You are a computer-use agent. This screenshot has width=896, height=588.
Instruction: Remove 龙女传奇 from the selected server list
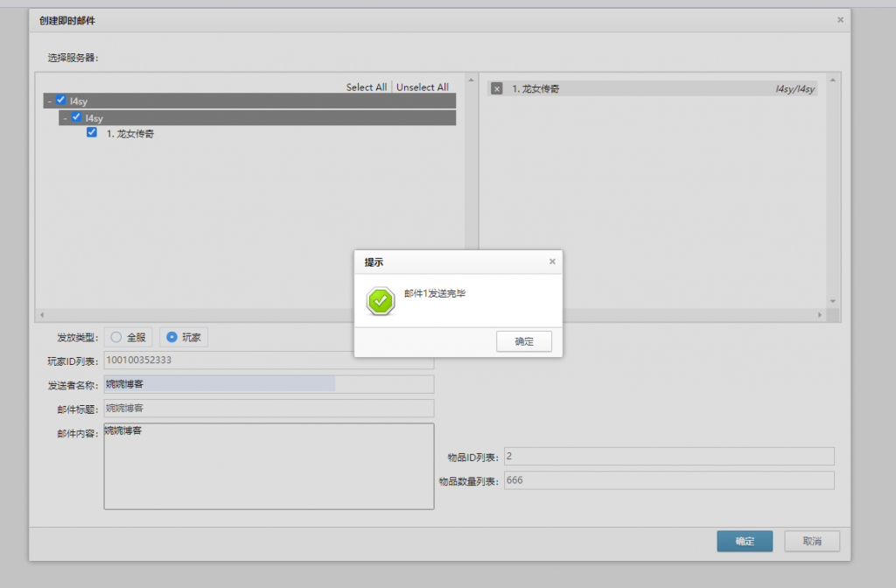click(497, 88)
